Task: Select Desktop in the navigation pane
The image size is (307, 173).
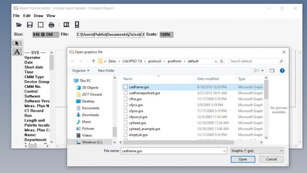Action: (x=88, y=101)
